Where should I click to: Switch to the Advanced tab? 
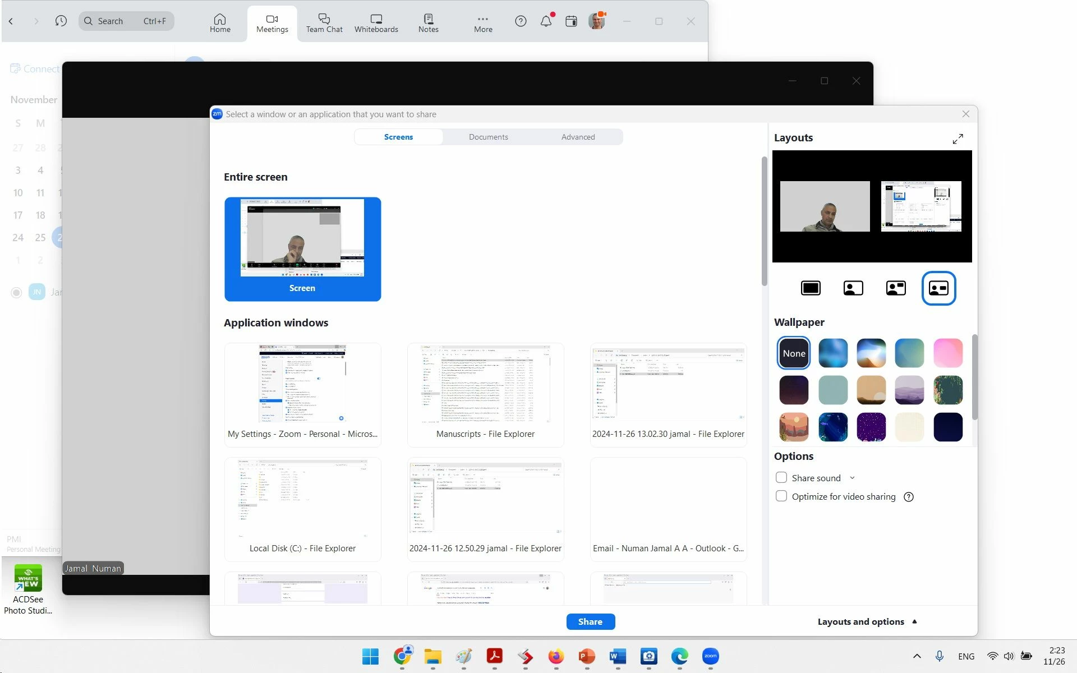click(x=578, y=137)
